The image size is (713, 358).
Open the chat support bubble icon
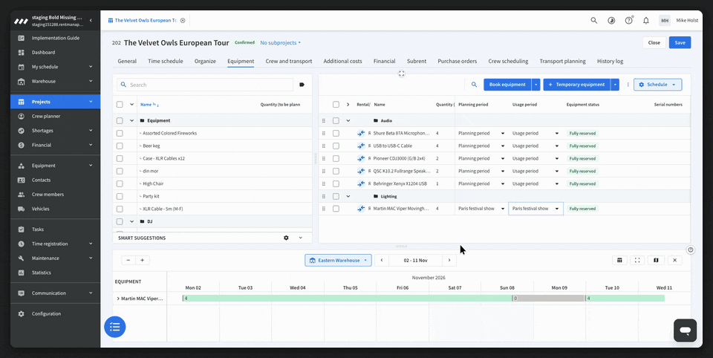685,330
